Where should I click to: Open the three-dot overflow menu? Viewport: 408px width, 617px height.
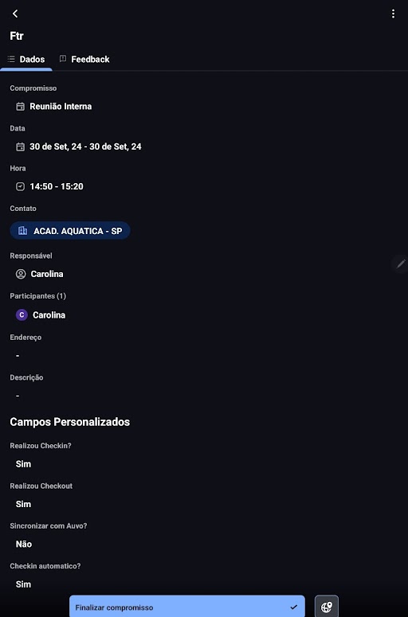393,14
